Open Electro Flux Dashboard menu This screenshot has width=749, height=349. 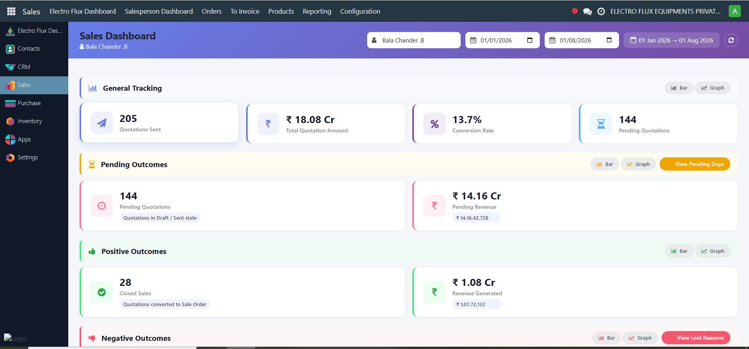tap(83, 11)
